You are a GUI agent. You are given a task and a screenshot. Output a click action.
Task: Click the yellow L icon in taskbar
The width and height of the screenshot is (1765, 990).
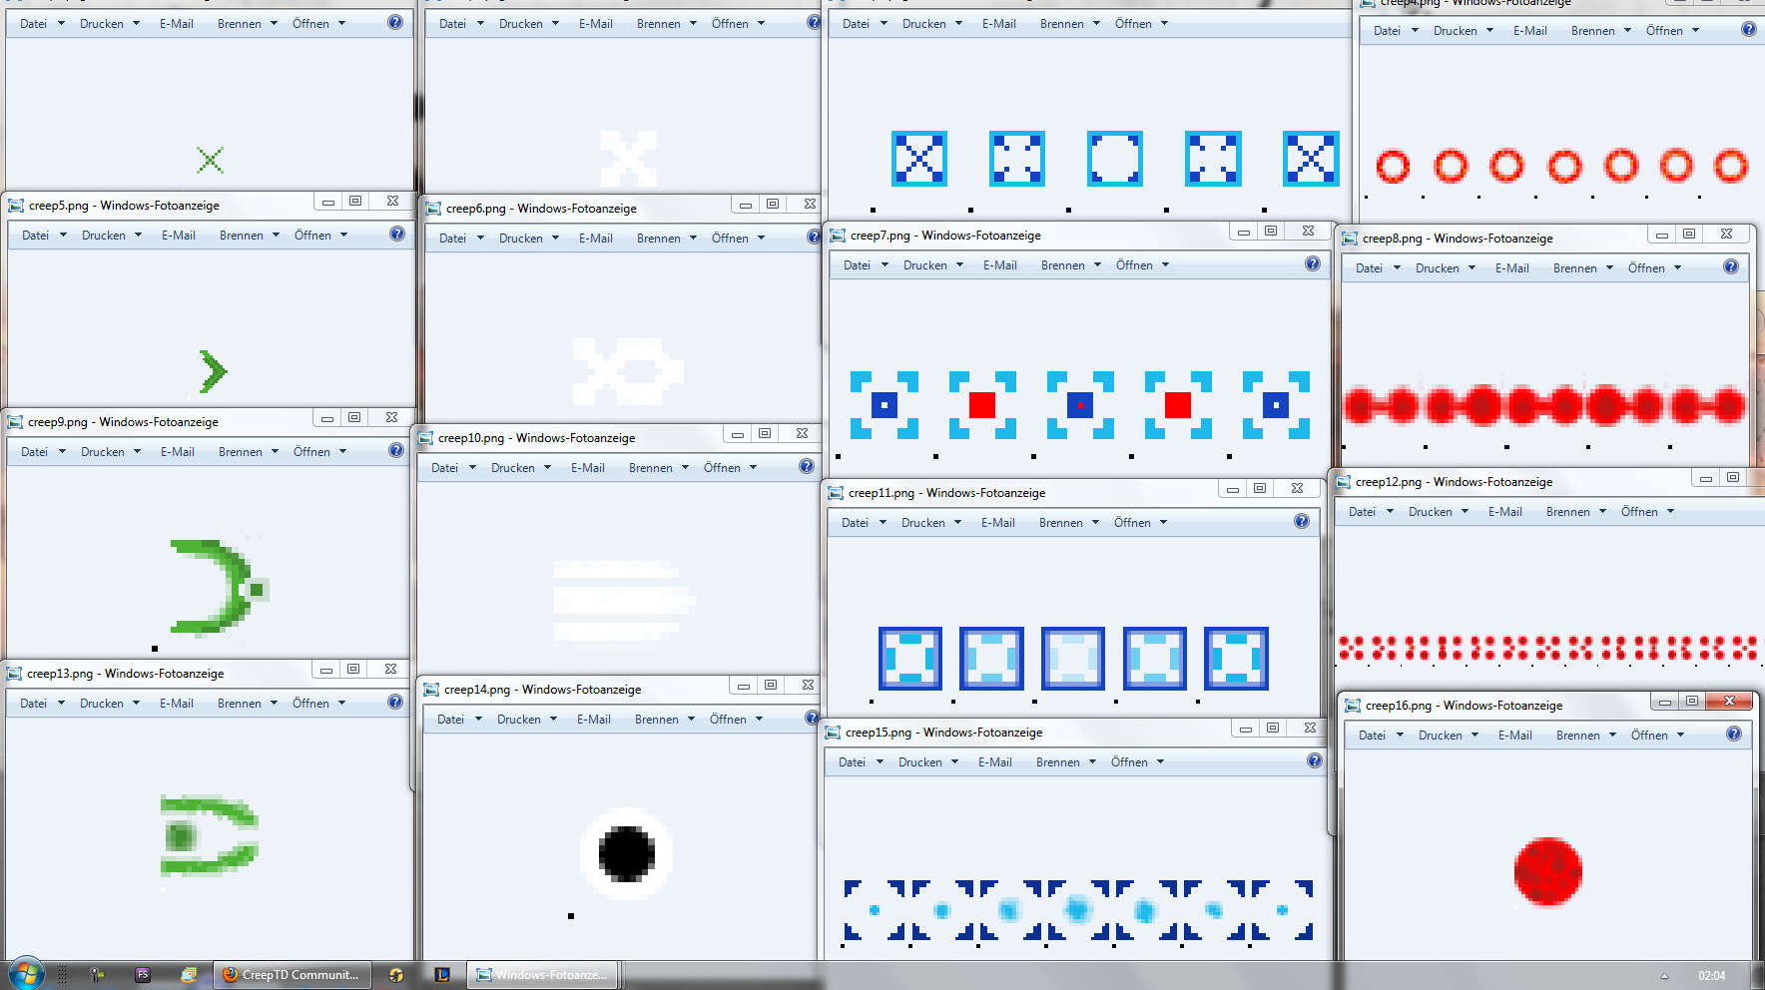point(442,975)
